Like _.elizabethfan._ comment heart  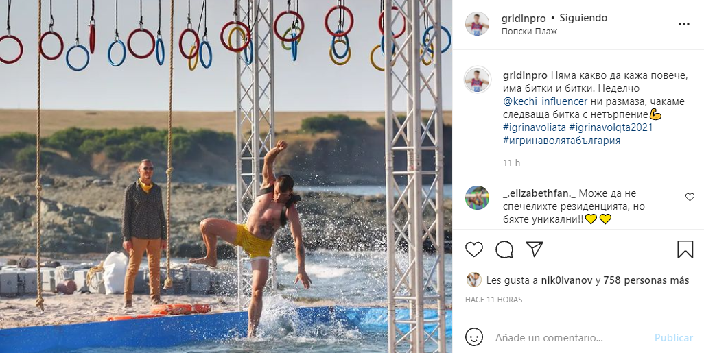click(690, 197)
